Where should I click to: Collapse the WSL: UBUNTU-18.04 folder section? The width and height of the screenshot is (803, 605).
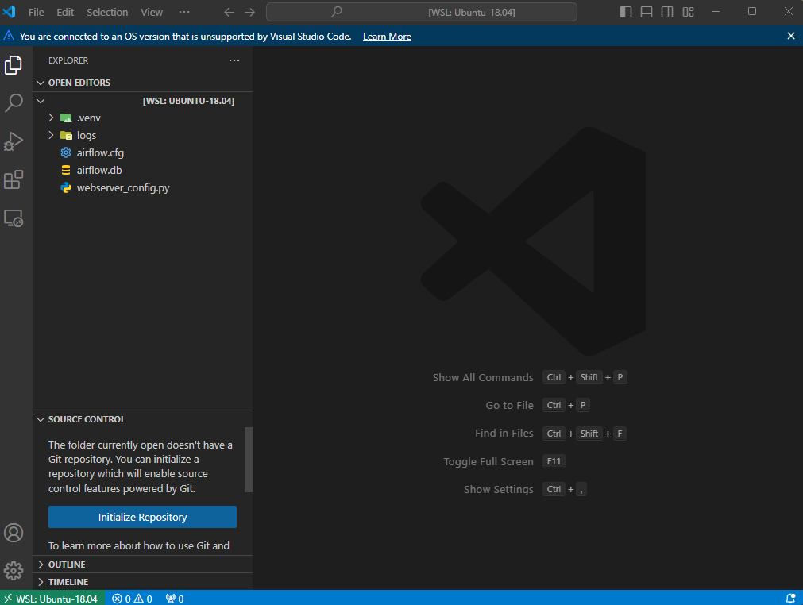pyautogui.click(x=143, y=101)
